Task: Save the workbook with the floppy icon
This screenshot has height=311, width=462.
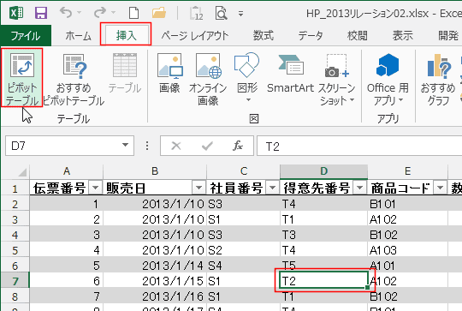Action: point(41,13)
